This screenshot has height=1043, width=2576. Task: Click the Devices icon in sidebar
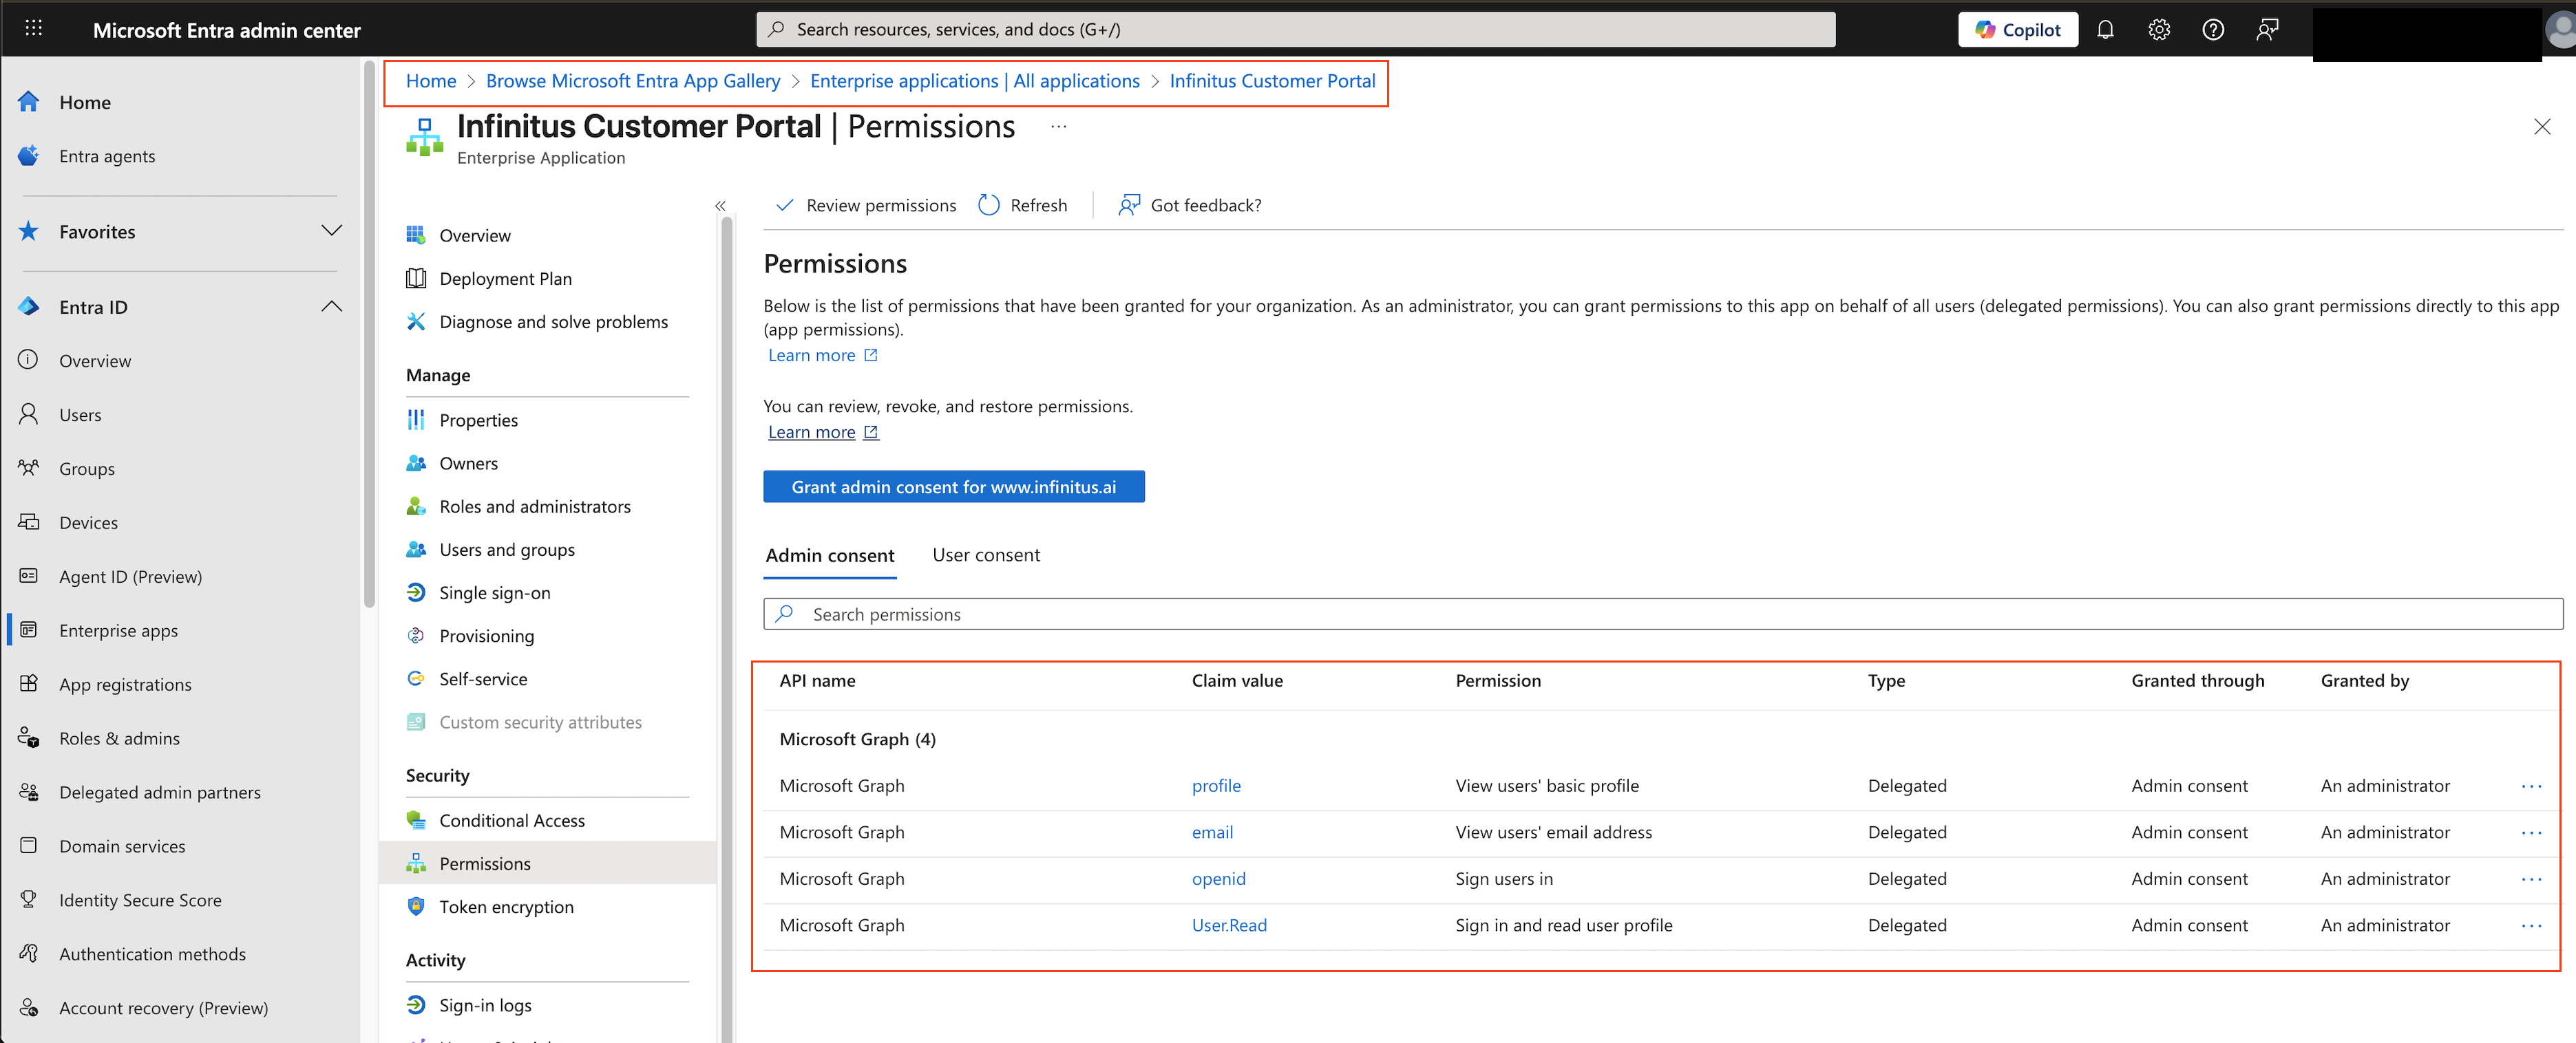29,522
